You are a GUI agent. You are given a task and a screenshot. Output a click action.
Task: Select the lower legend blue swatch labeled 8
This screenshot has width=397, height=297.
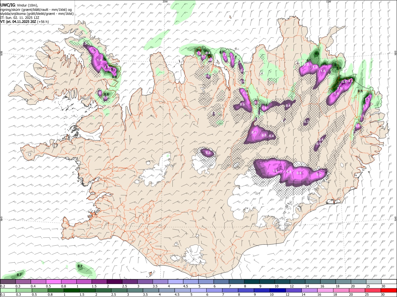246,290
